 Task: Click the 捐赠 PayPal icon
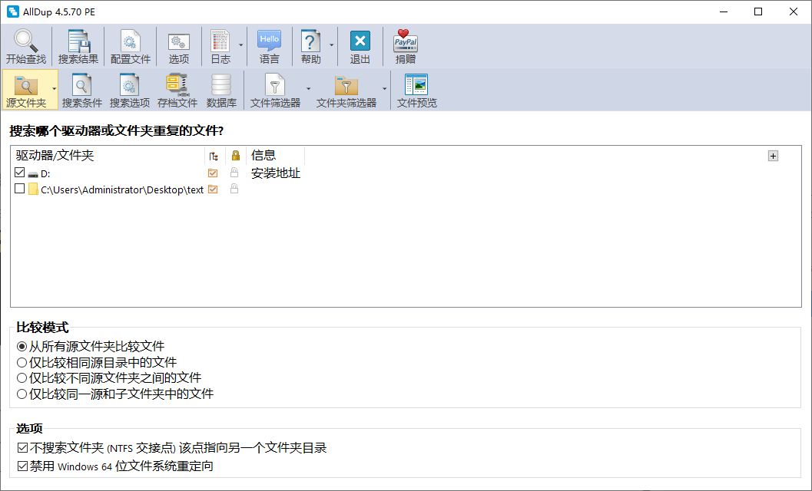tap(405, 41)
